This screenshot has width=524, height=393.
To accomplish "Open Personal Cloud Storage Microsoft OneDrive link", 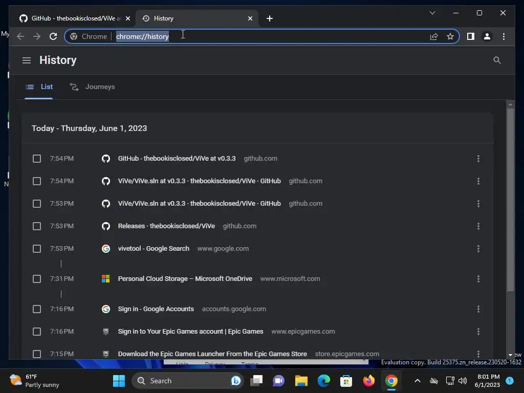I will coord(185,279).
